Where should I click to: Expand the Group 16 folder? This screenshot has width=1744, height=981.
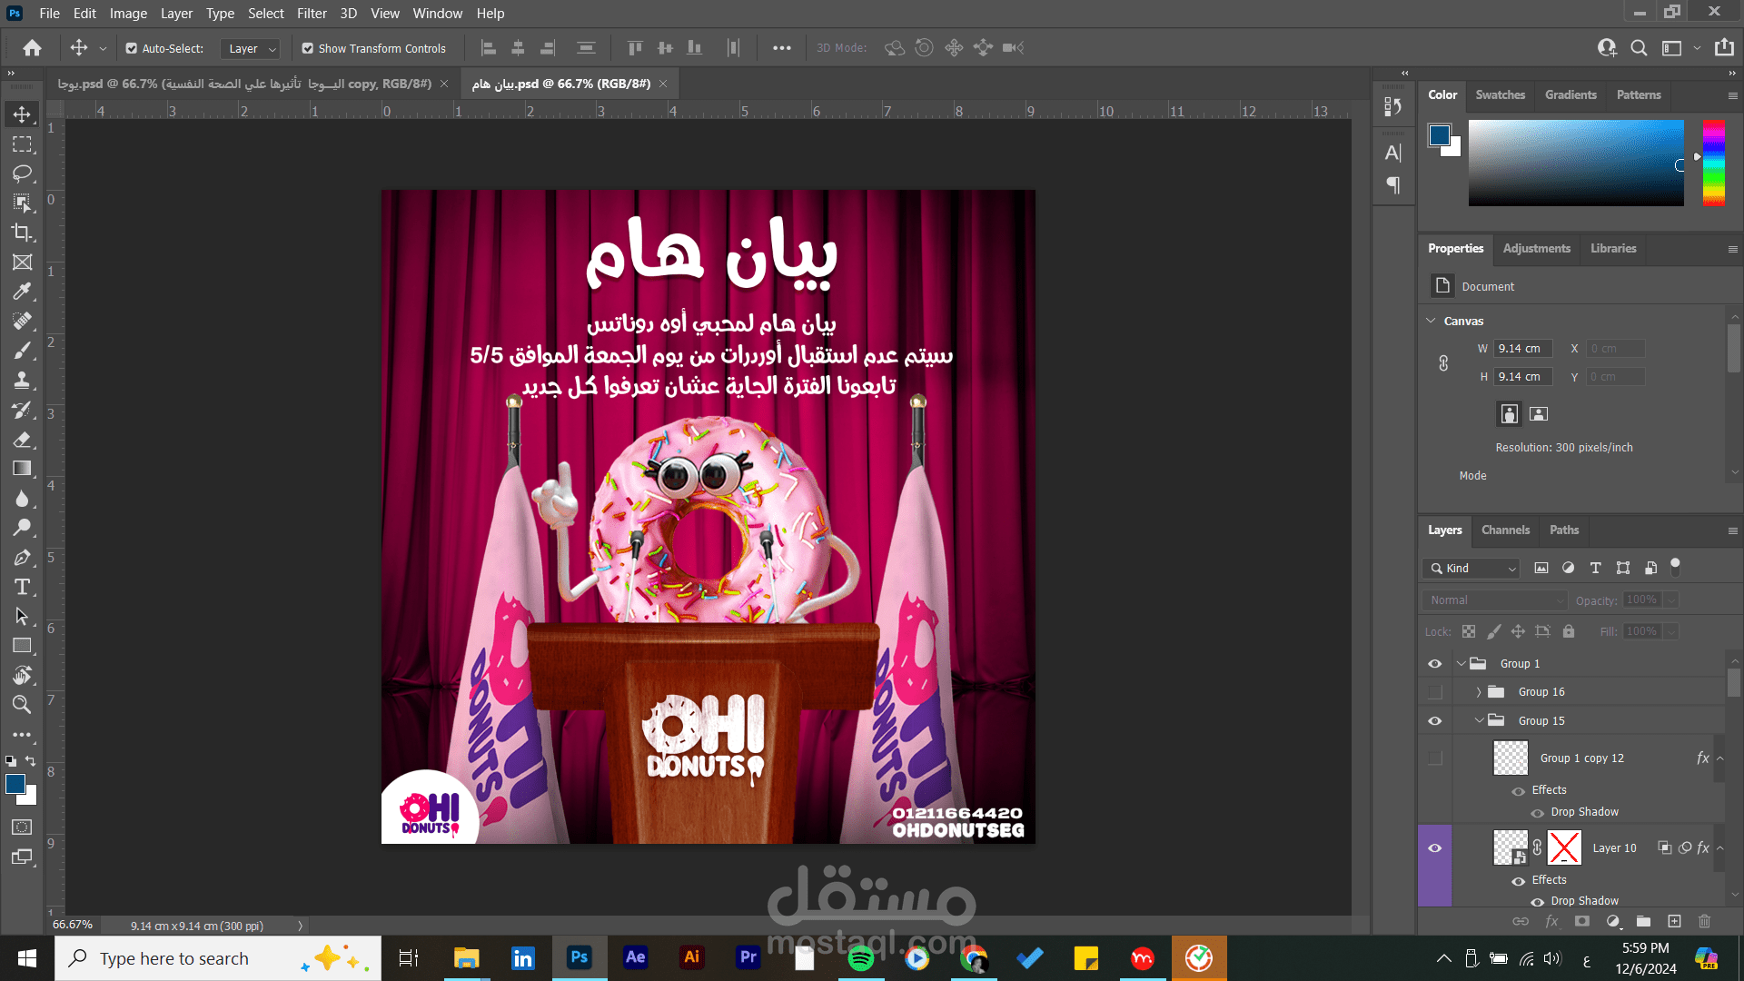point(1479,692)
